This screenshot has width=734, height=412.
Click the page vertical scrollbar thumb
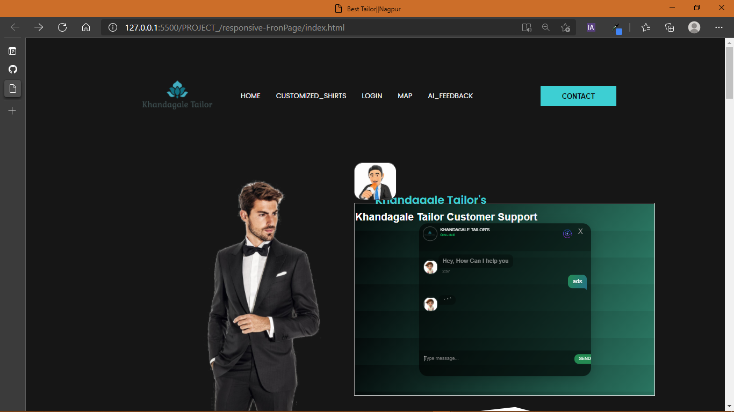729,73
